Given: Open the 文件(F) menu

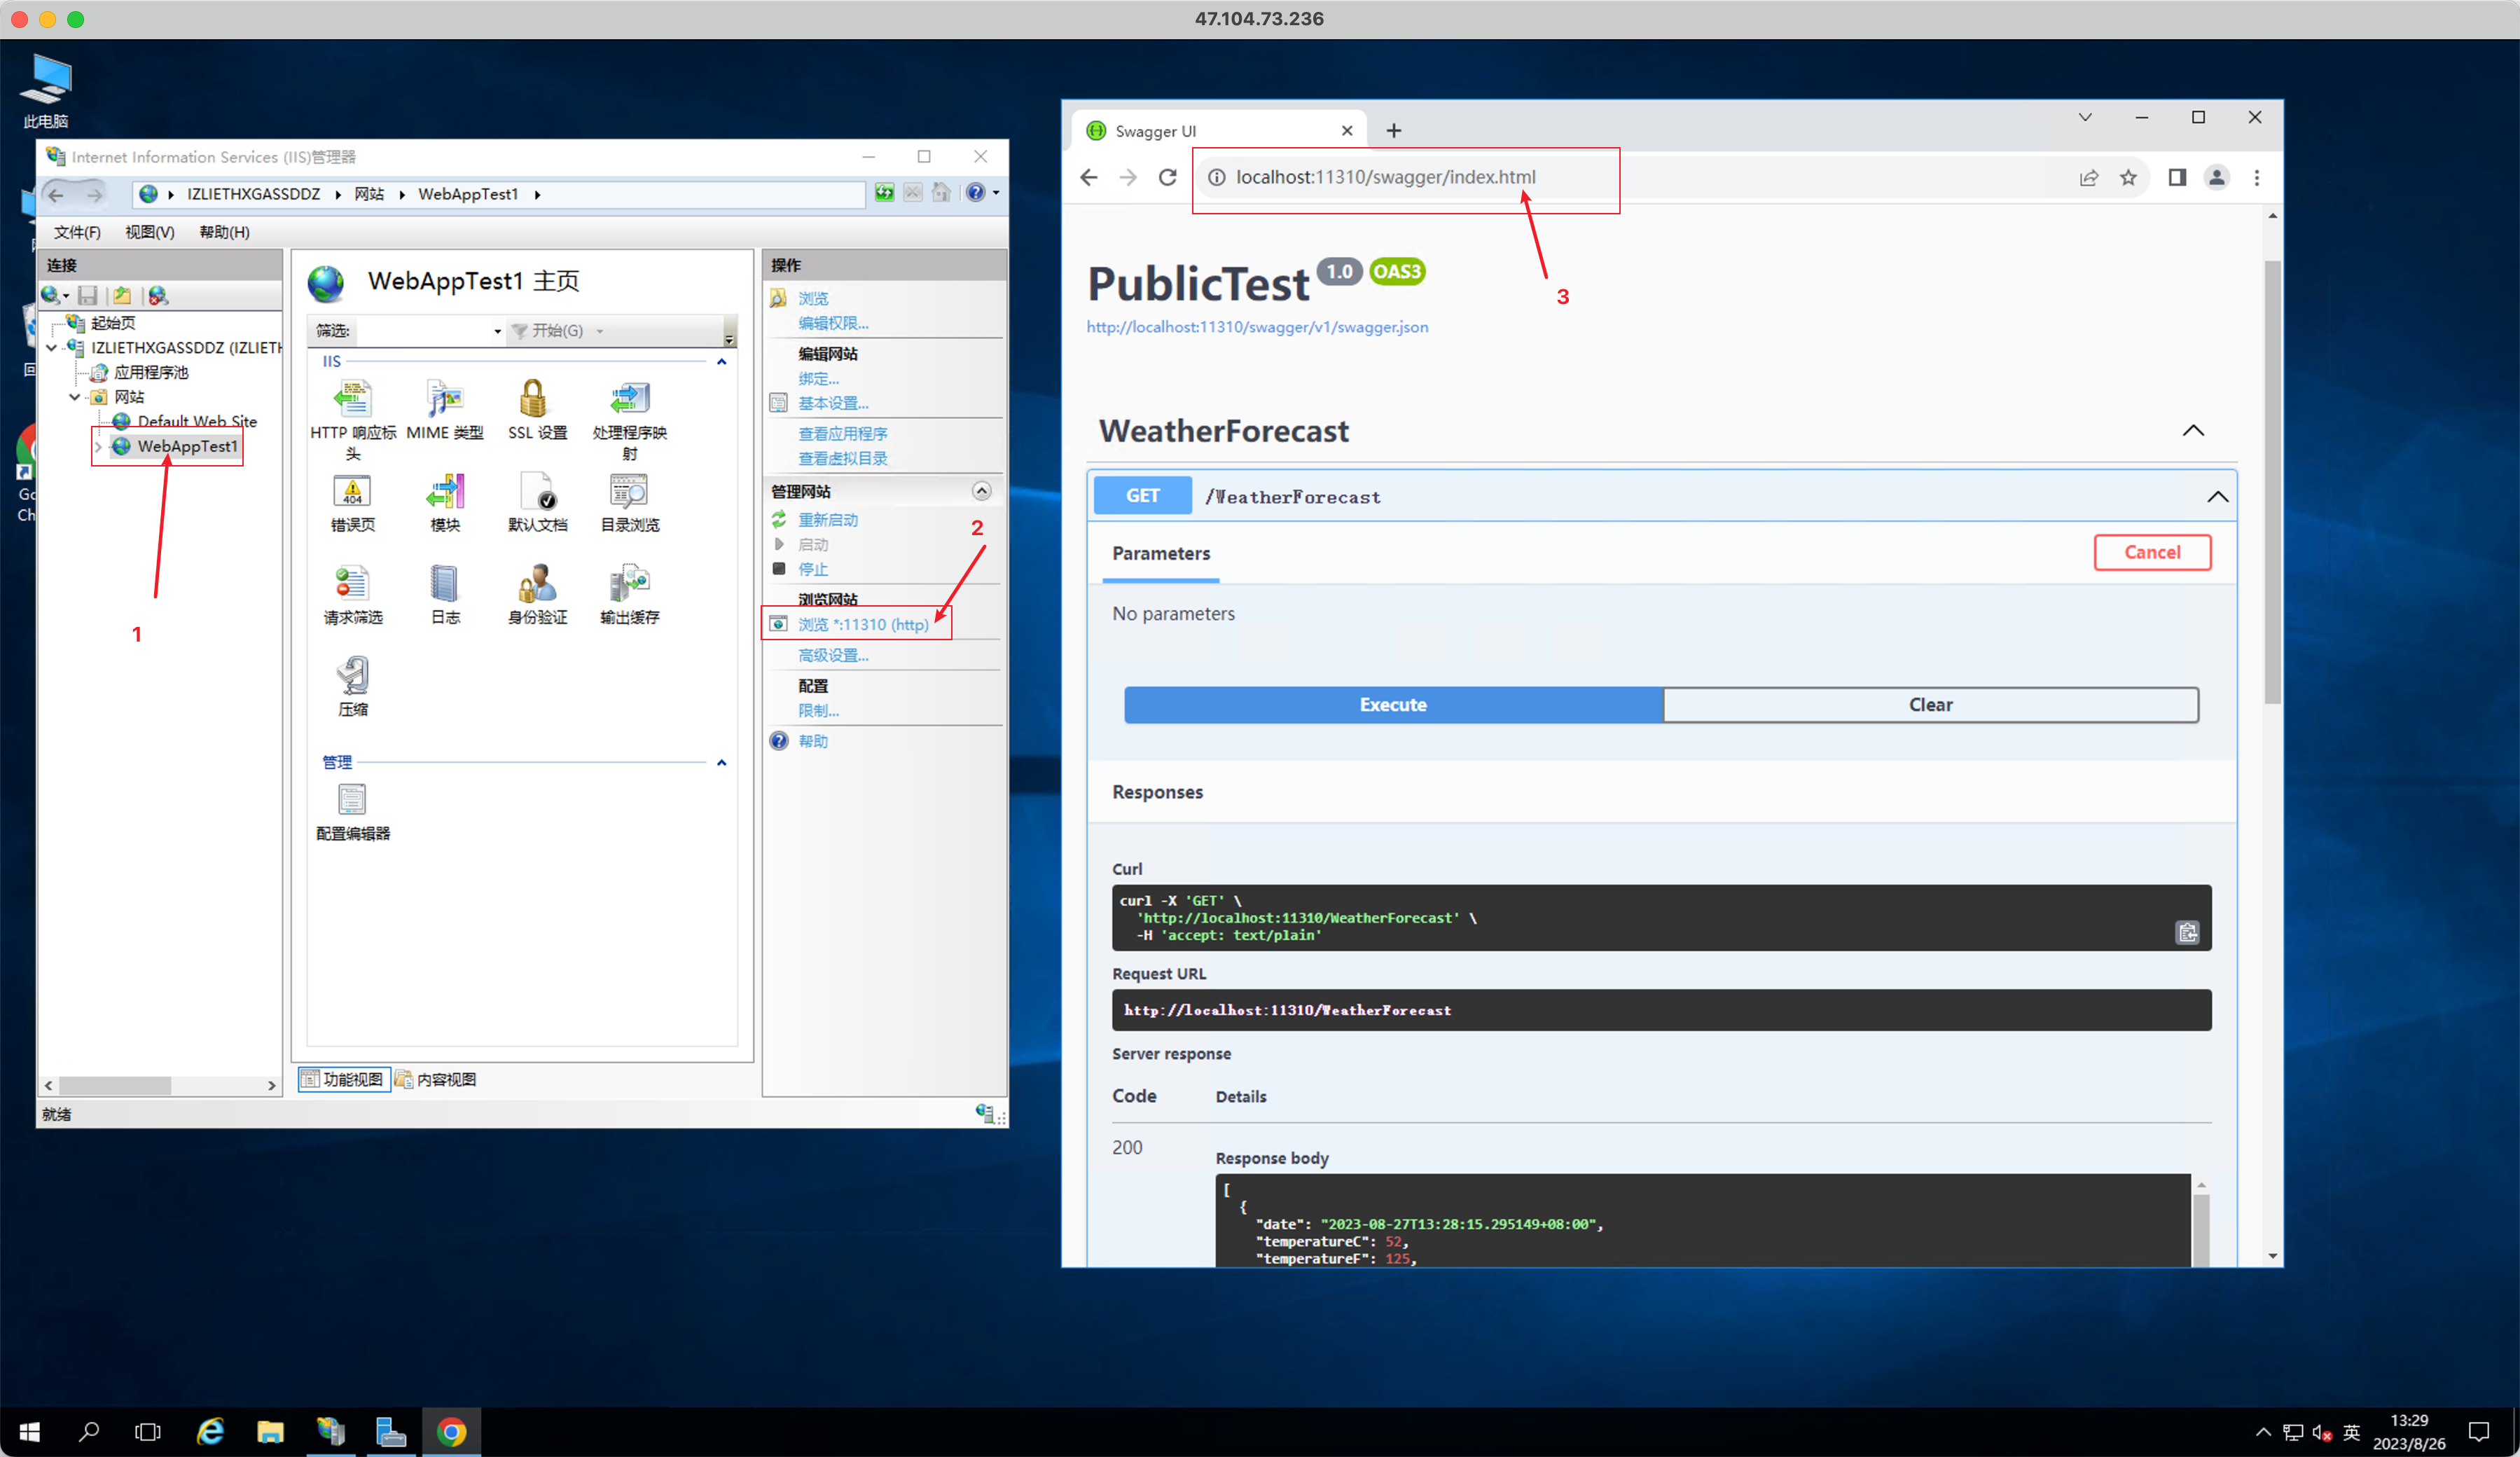Looking at the screenshot, I should (77, 232).
